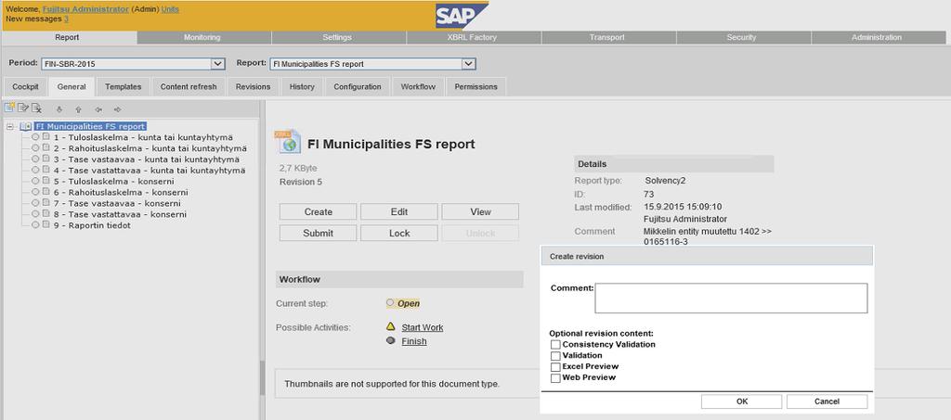The width and height of the screenshot is (951, 420).
Task: Click the Create button
Action: pyautogui.click(x=319, y=211)
